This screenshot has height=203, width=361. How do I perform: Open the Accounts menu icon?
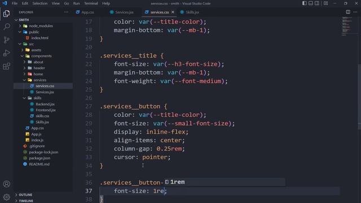(x=6, y=184)
